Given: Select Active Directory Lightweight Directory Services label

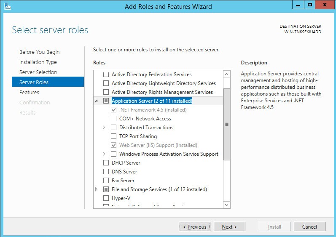Looking at the screenshot, I should tap(164, 83).
